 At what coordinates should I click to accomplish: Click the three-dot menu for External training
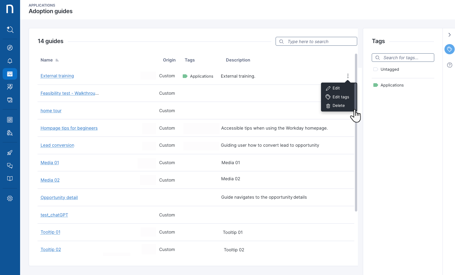coord(348,76)
